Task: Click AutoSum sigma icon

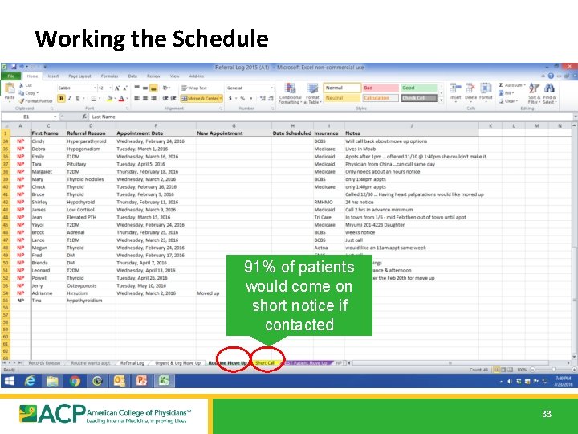Action: coord(501,85)
